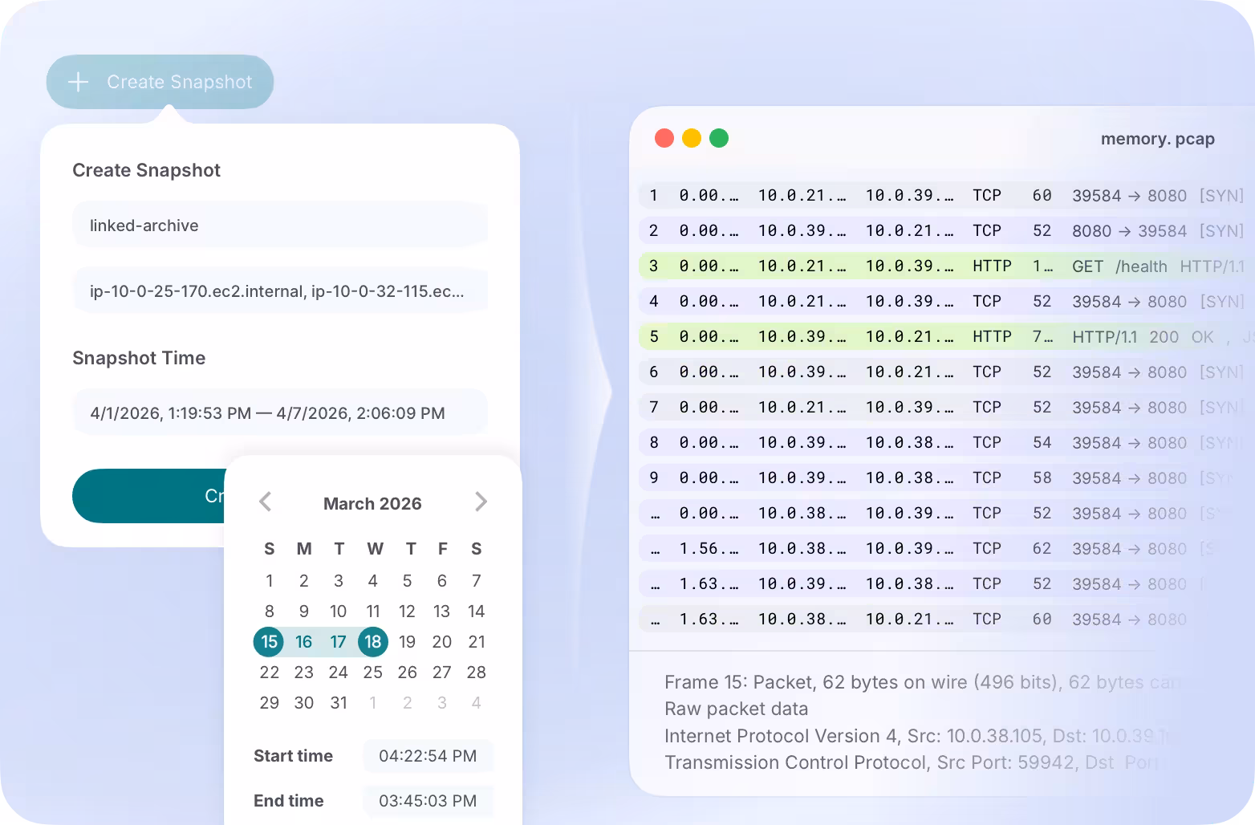
Task: Select March 10 in the calendar
Action: pos(339,612)
